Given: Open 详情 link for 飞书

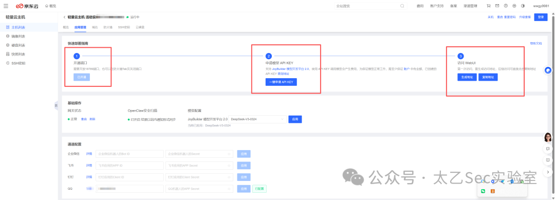Looking at the screenshot, I should click(89, 166).
